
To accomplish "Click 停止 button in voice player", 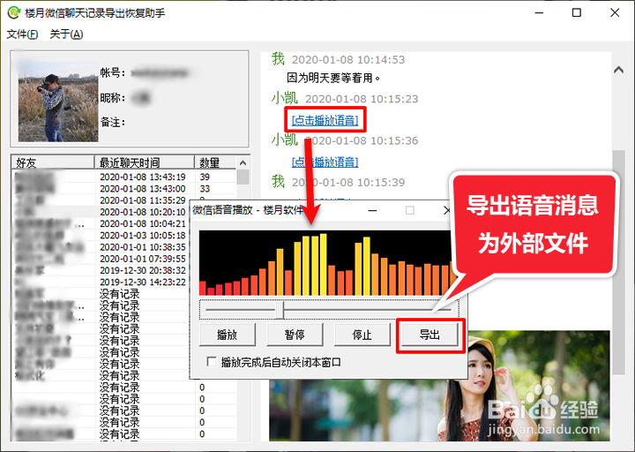I will [x=362, y=335].
